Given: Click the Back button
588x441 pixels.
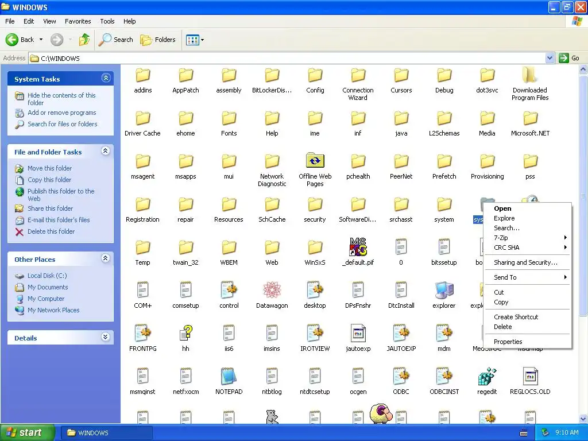Looking at the screenshot, I should 20,40.
